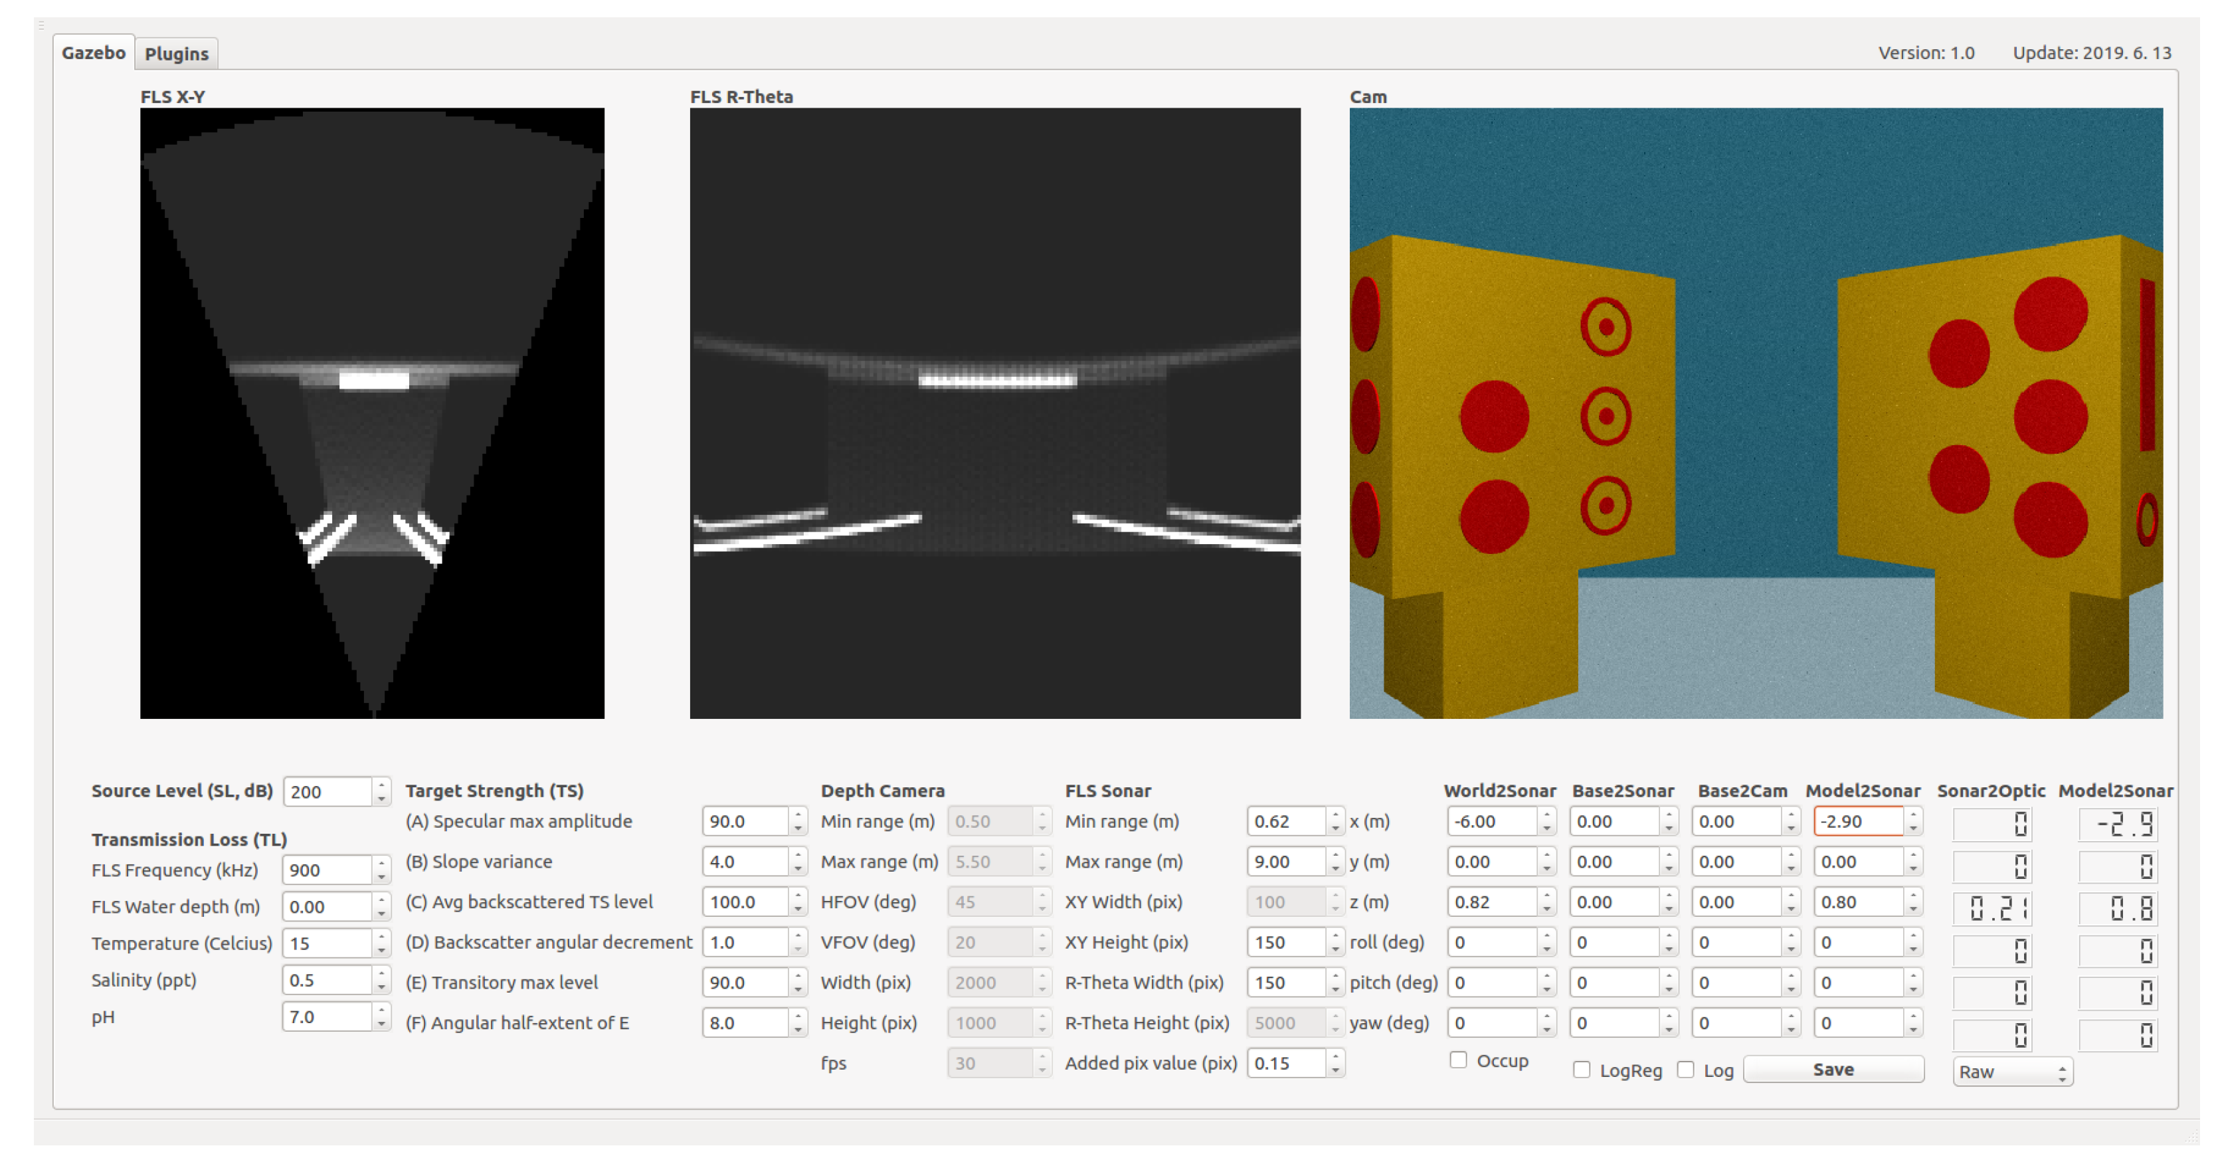Click the Base2Sonar x (m) field

pos(1616,822)
